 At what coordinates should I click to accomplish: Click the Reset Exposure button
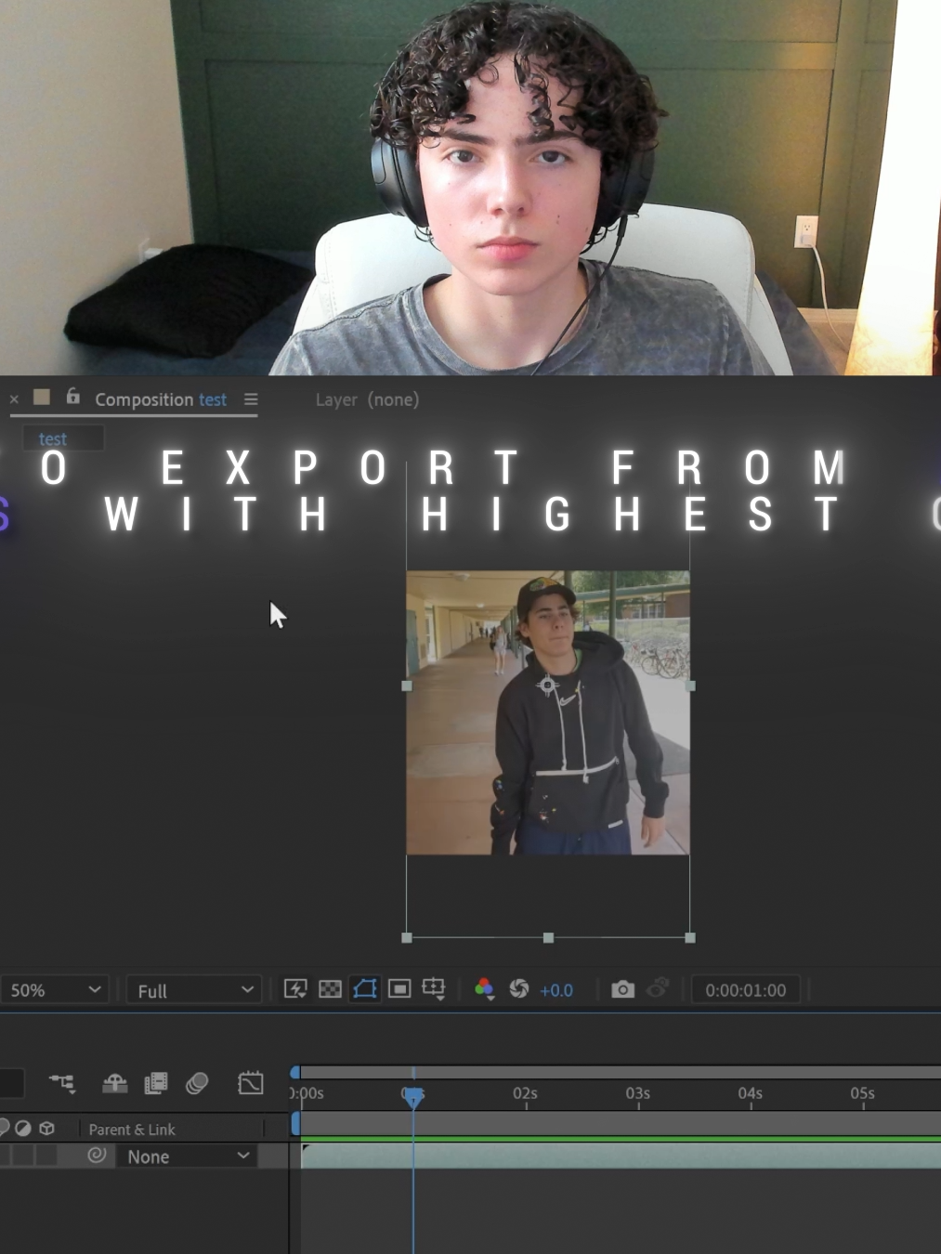519,989
